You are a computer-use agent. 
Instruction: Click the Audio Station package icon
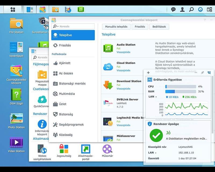pos(108,48)
